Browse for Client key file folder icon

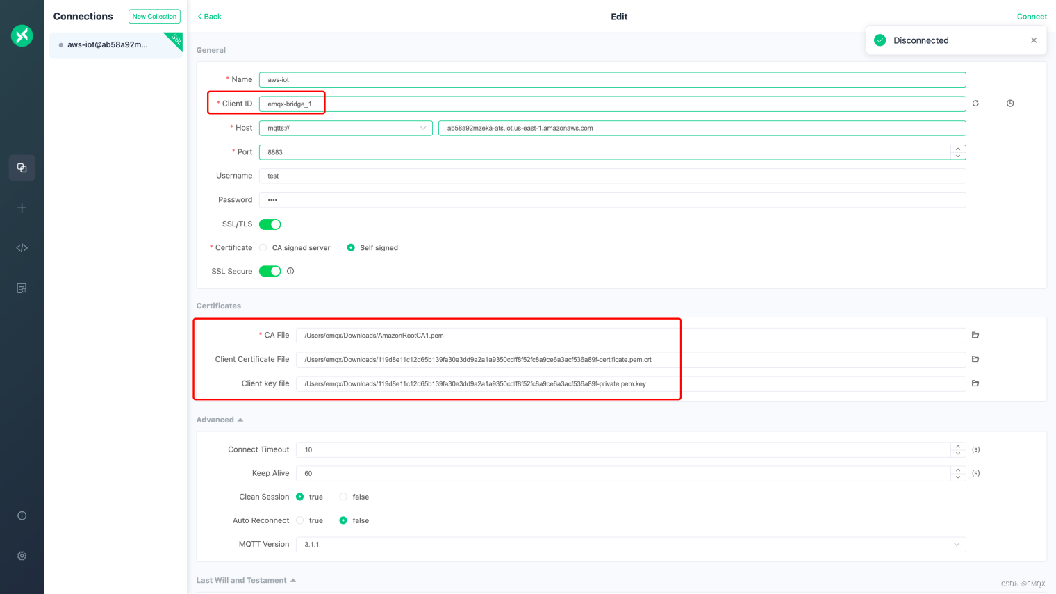(975, 383)
